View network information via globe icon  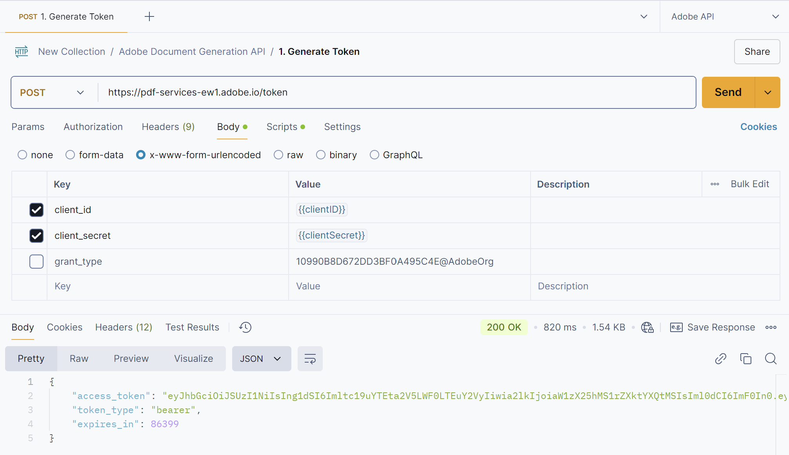pos(647,327)
